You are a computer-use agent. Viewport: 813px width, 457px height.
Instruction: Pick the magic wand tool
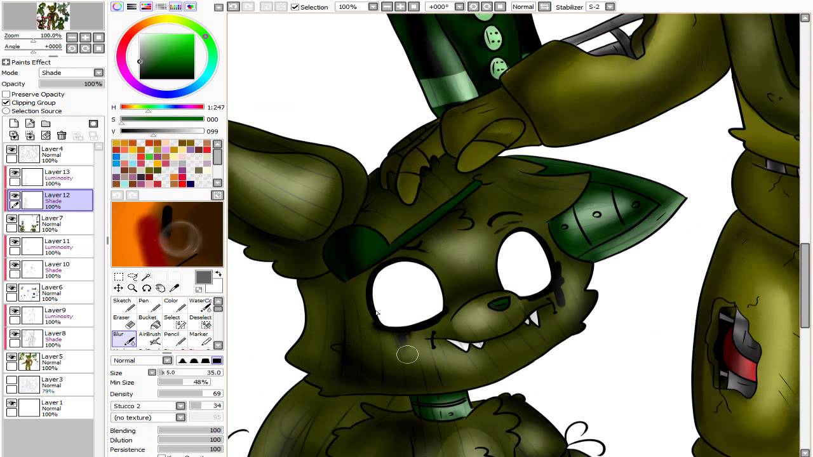pos(147,277)
